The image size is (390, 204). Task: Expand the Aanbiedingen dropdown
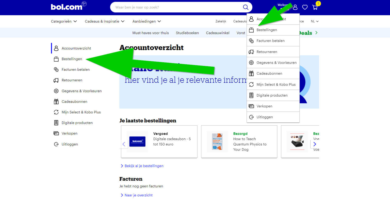[x=147, y=21]
